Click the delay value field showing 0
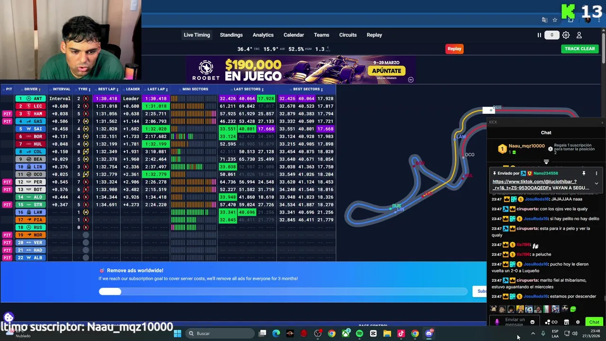This screenshot has width=606, height=341. tap(552, 35)
